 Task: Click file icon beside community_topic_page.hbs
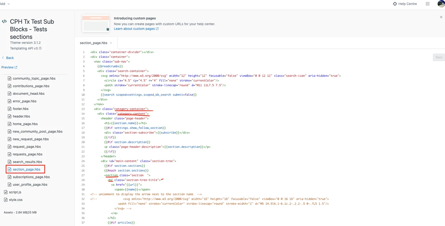click(10, 78)
